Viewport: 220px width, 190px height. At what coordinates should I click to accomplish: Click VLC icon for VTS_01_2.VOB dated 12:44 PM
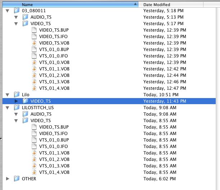34,75
